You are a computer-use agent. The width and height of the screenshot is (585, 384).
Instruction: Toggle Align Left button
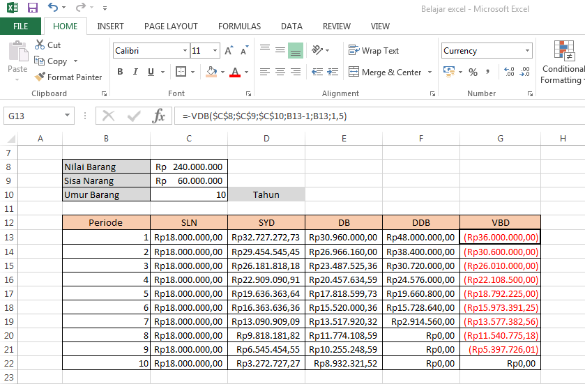click(265, 72)
